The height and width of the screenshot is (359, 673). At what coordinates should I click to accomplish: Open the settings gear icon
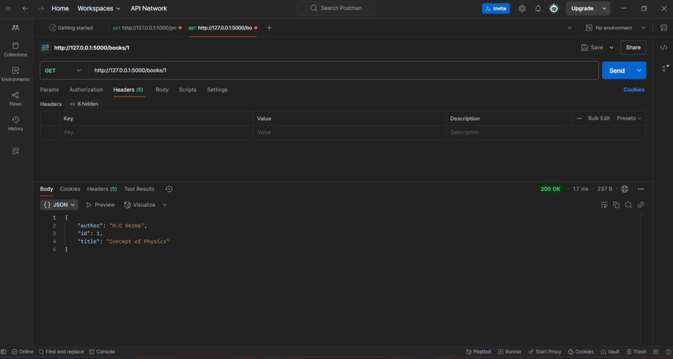(x=522, y=9)
